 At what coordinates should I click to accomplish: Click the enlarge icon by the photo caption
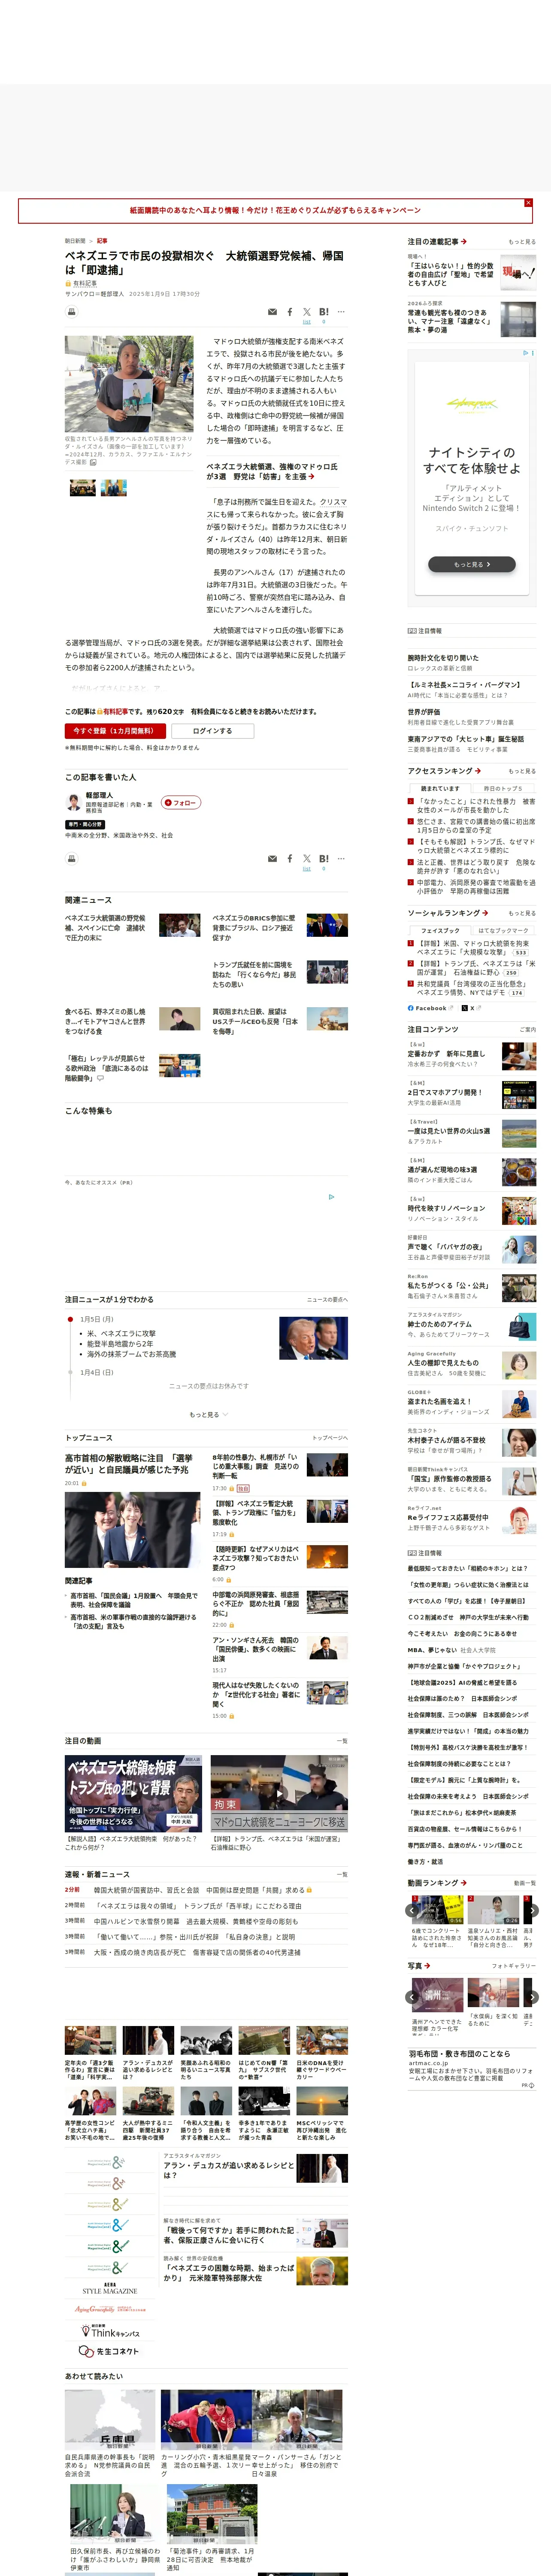pyautogui.click(x=93, y=462)
